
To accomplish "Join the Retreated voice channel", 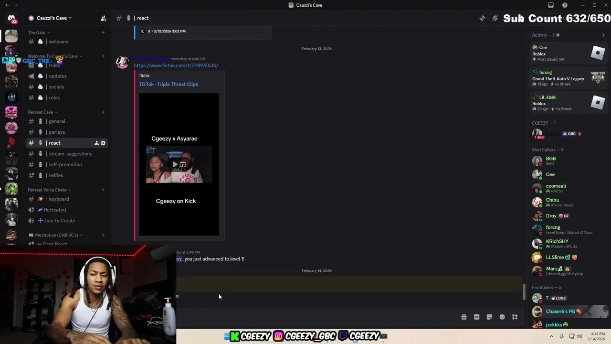I will coord(67,210).
